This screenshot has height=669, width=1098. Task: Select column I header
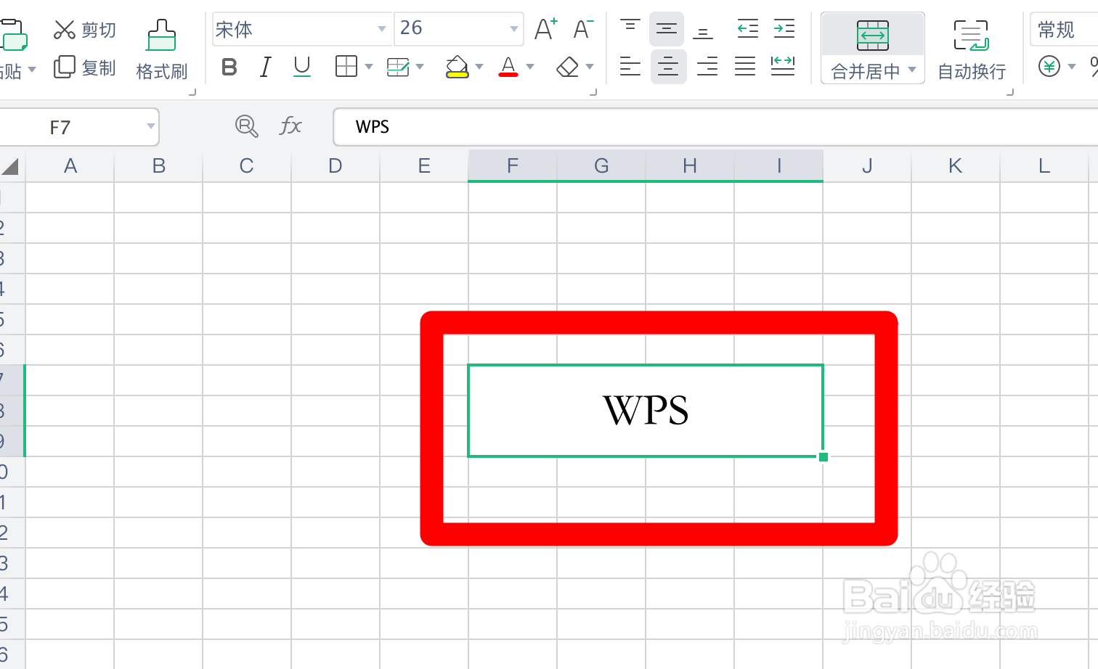point(778,166)
